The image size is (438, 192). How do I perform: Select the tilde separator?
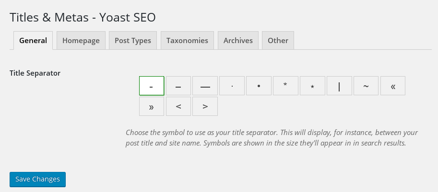(x=366, y=86)
